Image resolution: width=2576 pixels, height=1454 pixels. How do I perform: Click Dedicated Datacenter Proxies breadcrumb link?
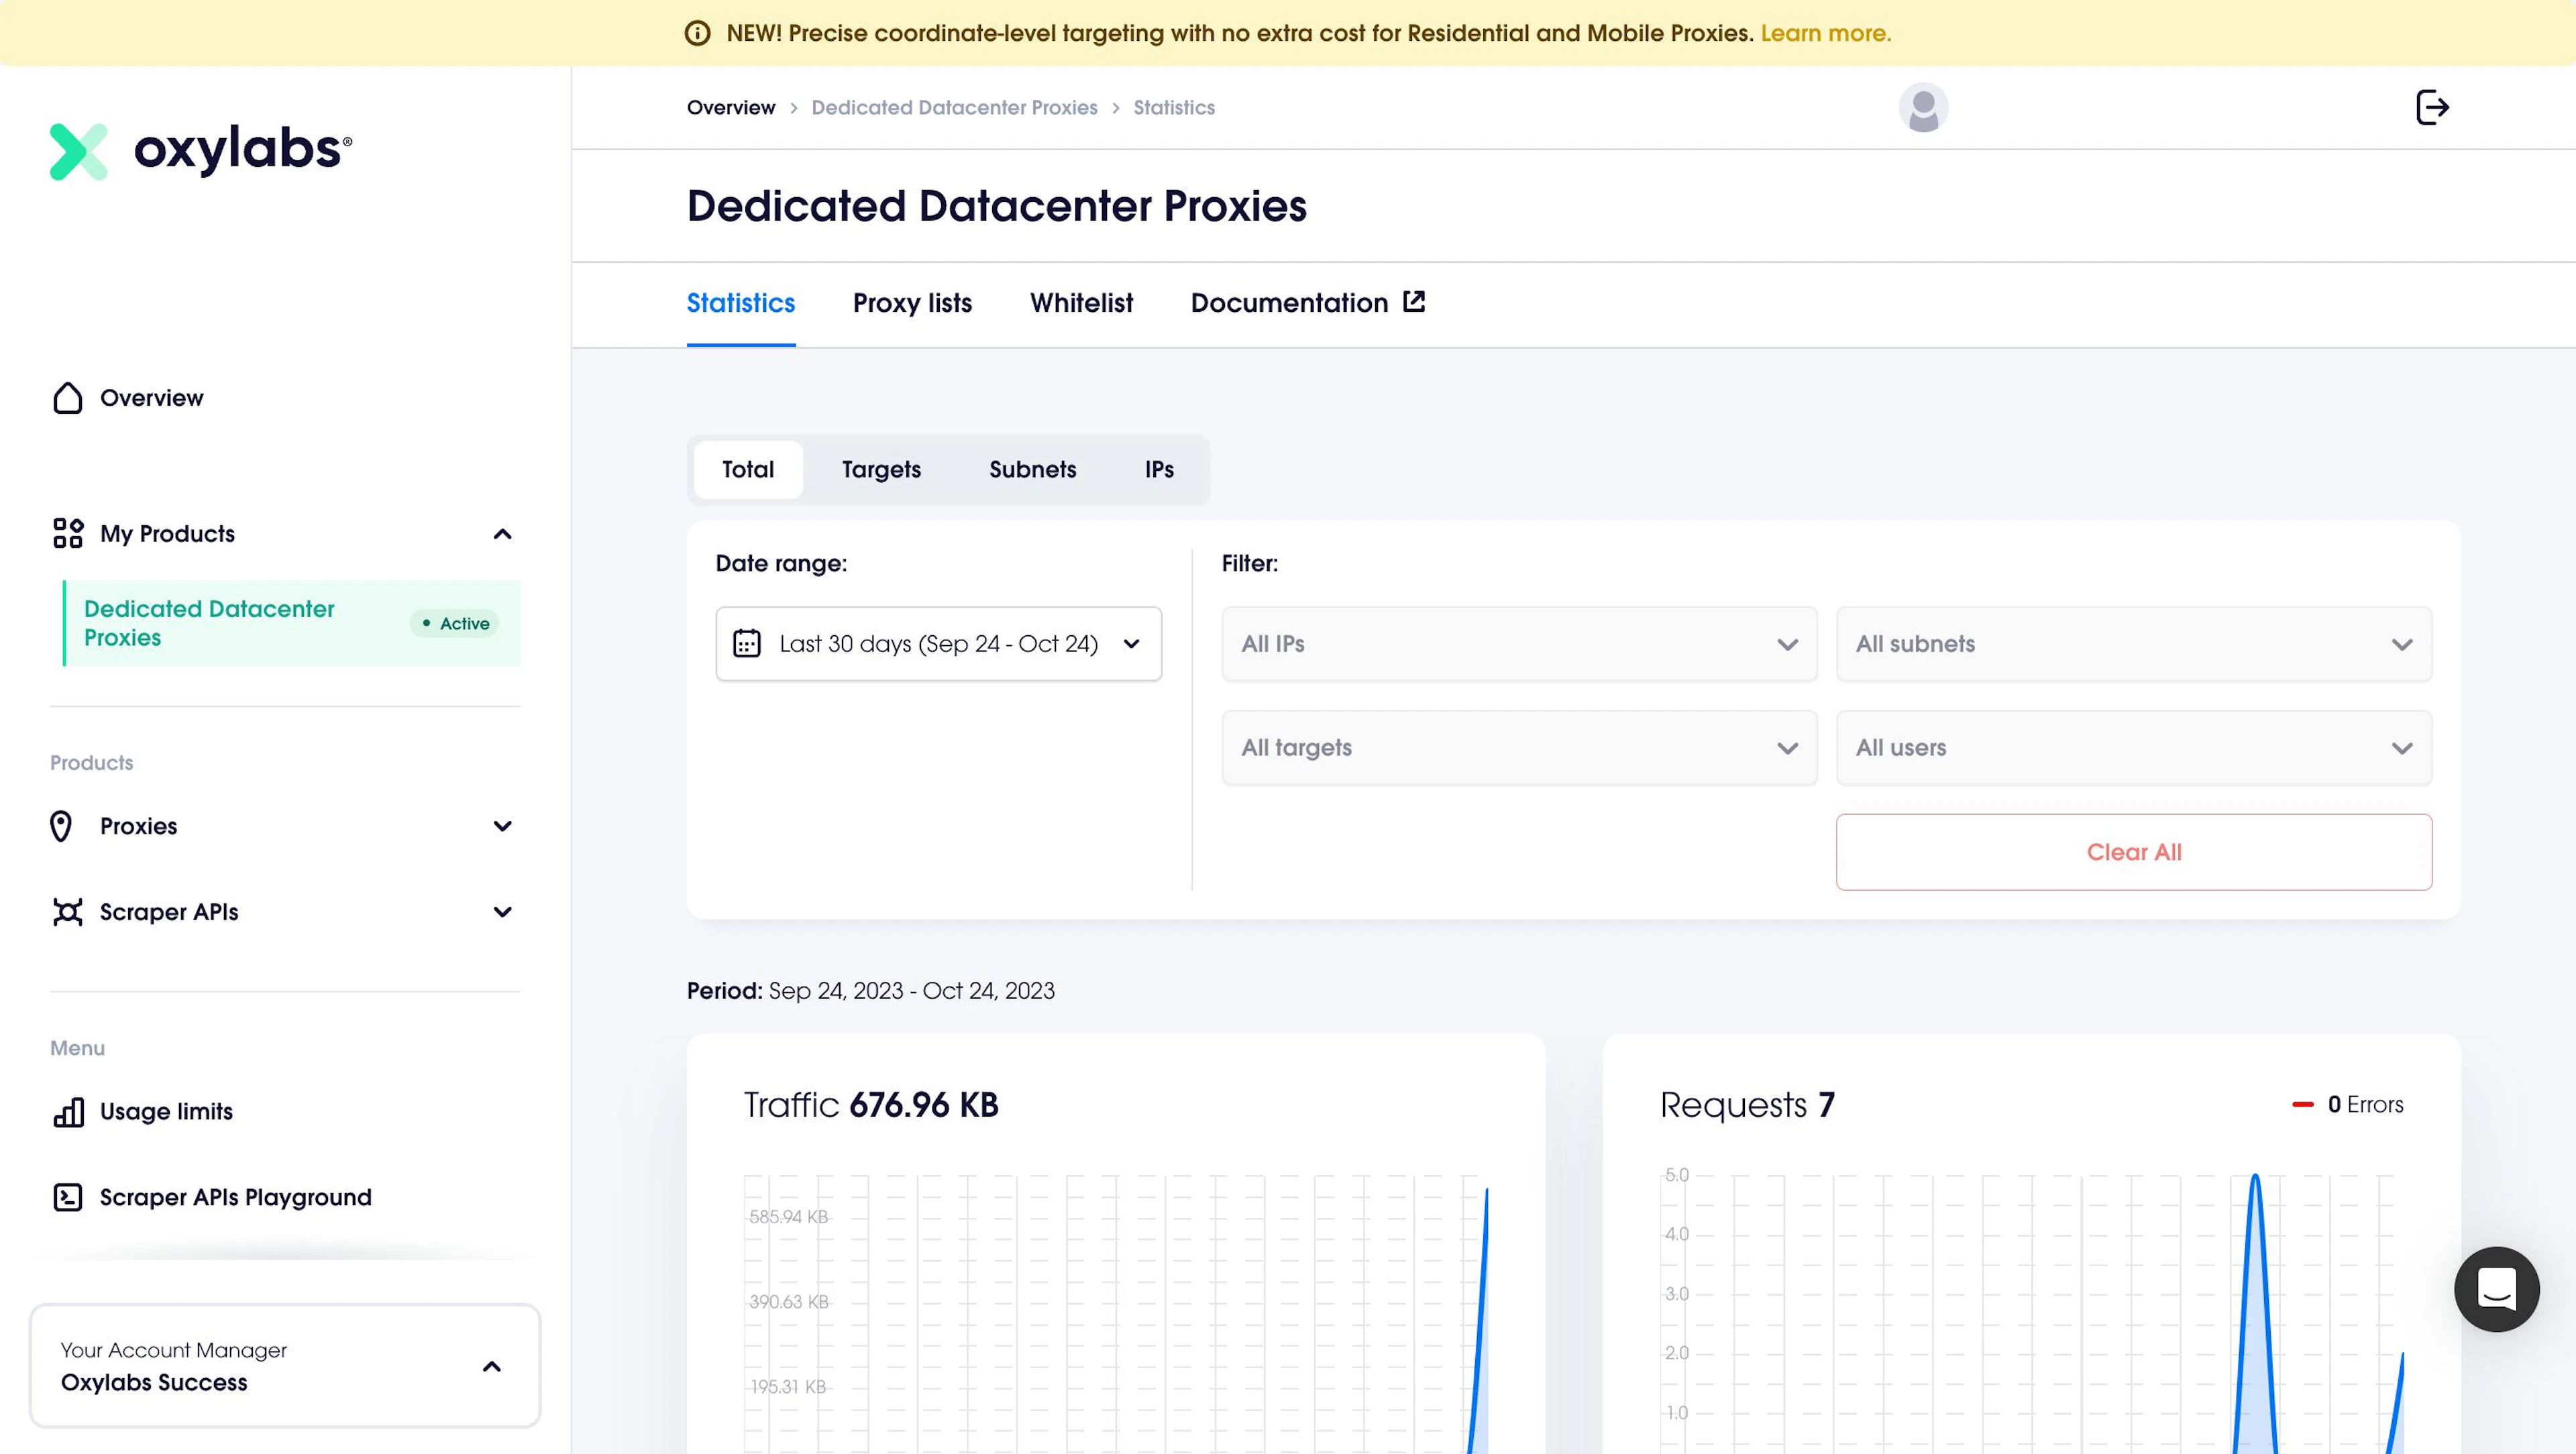pos(954,107)
